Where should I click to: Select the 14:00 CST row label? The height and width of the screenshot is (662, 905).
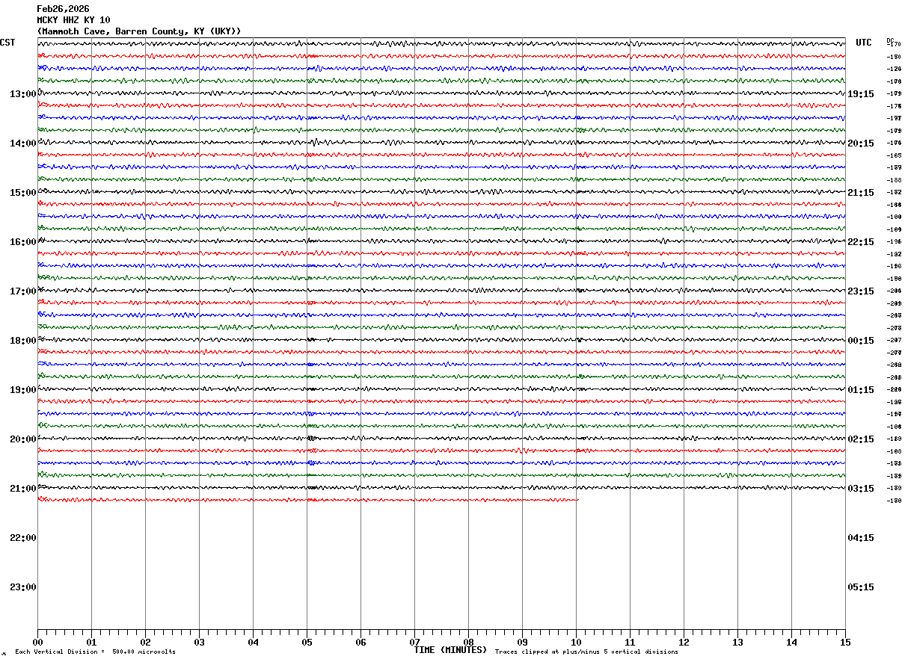pyautogui.click(x=23, y=143)
